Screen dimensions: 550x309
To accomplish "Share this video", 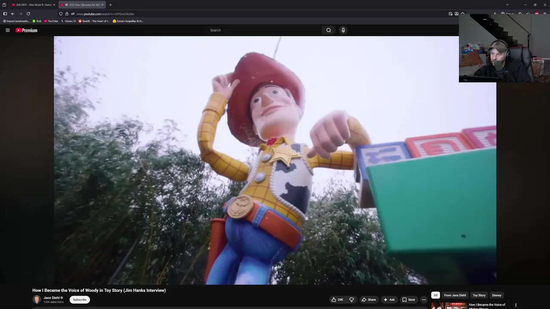I will click(369, 300).
